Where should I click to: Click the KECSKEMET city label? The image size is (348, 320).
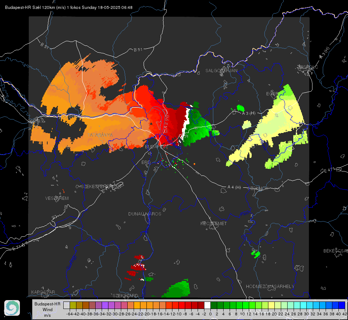pos(214,223)
